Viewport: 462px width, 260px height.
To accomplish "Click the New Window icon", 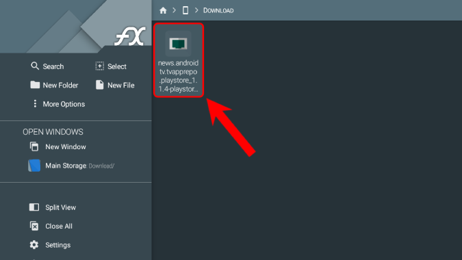I will 34,146.
